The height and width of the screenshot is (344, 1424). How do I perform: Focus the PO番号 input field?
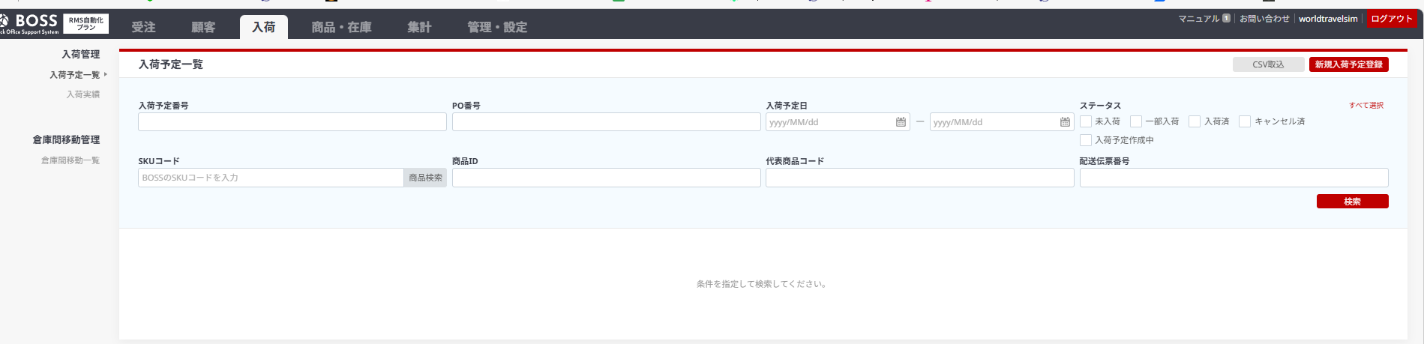coord(606,122)
